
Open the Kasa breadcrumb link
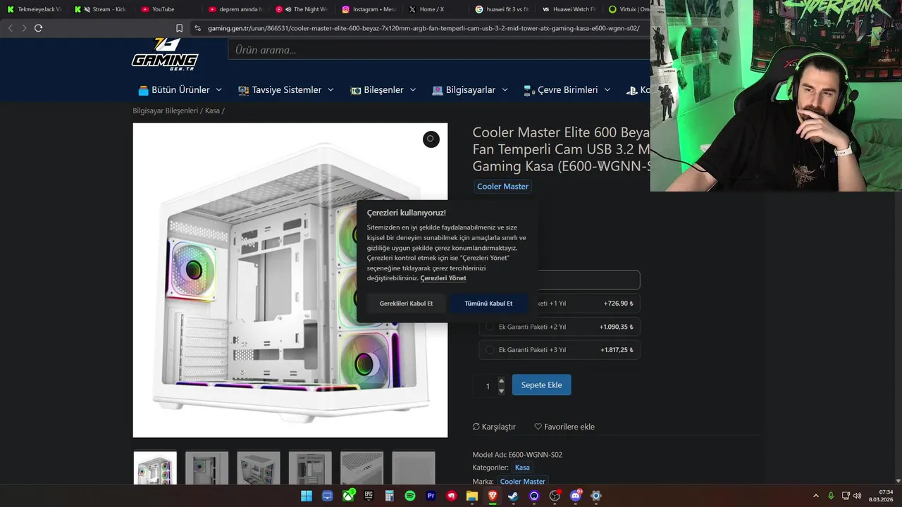pyautogui.click(x=212, y=111)
